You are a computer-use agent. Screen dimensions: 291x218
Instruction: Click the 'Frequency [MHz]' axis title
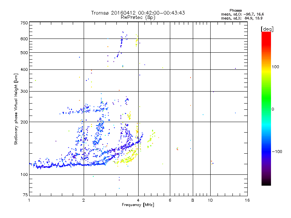(x=138, y=205)
